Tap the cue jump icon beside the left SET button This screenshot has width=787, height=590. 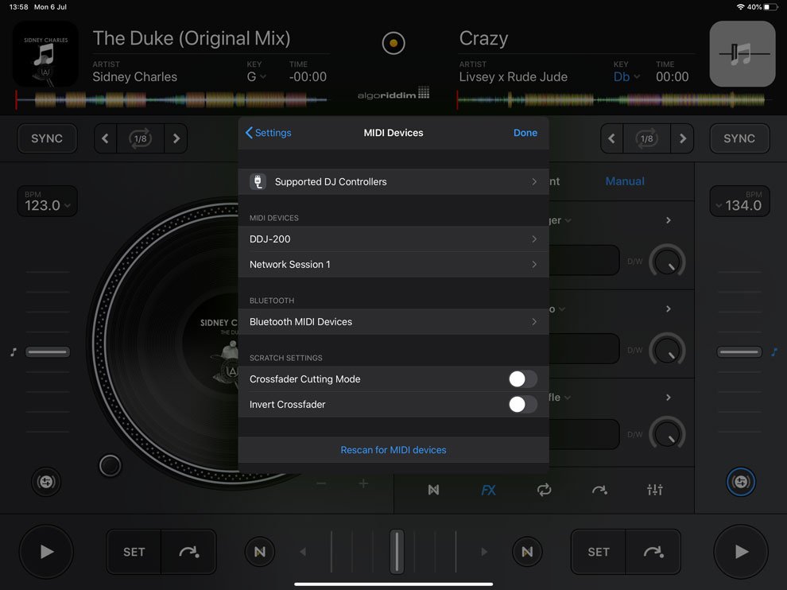[x=190, y=551]
